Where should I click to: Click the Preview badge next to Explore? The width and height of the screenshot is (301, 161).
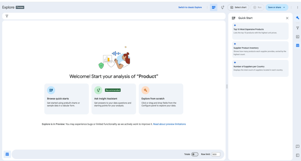[x=20, y=7]
